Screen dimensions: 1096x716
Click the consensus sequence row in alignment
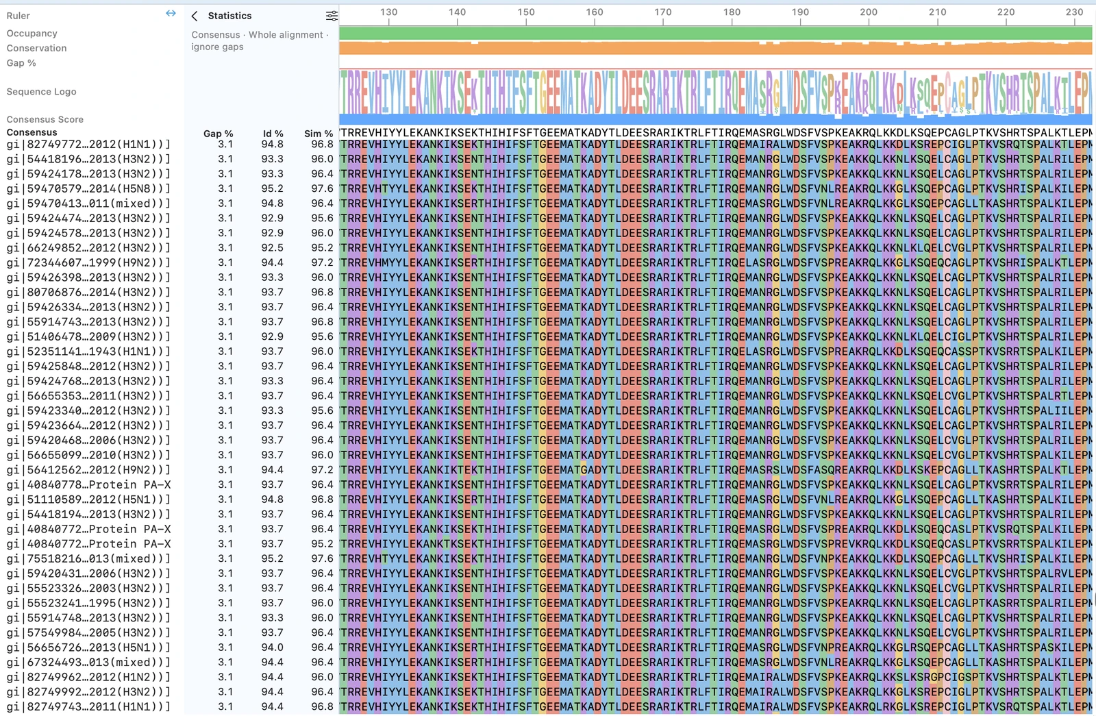click(x=715, y=133)
